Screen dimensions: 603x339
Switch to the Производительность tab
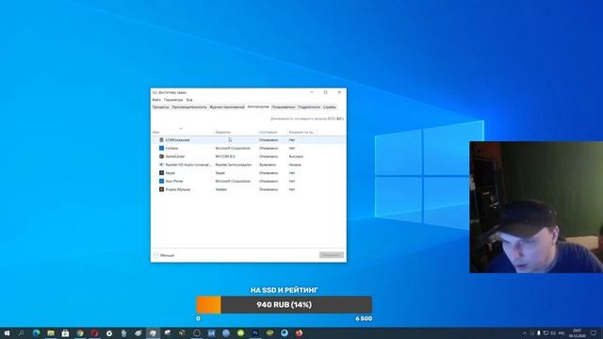click(189, 107)
